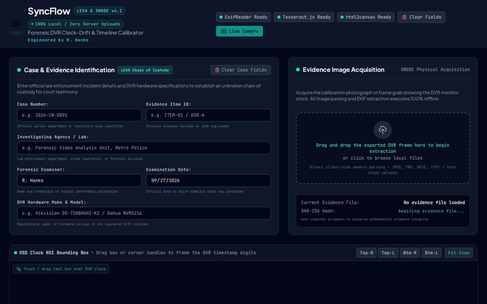Viewport: 487px width, 304px height.
Task: Click the Forensic Examiner field containing R. Hanks
Action: pyautogui.click(x=79, y=180)
